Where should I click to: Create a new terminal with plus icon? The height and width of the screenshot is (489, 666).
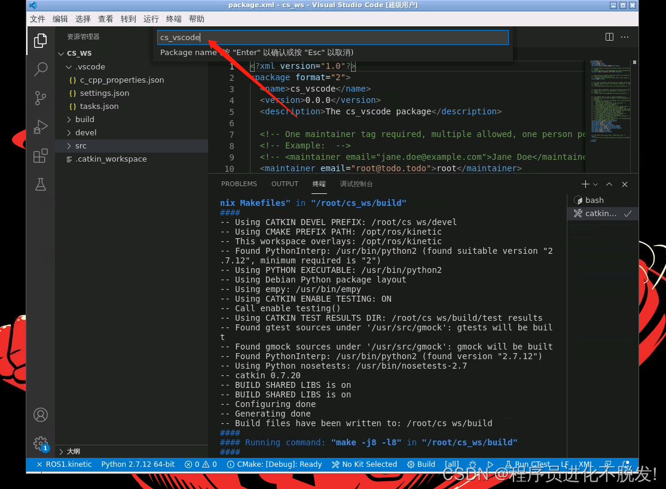(585, 184)
